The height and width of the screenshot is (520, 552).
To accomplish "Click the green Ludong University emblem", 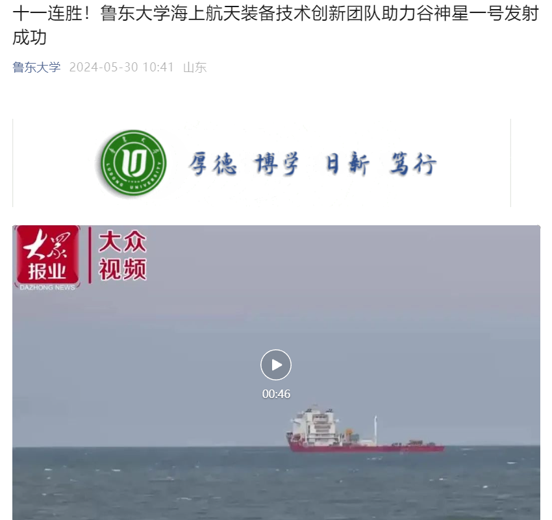I will (133, 162).
